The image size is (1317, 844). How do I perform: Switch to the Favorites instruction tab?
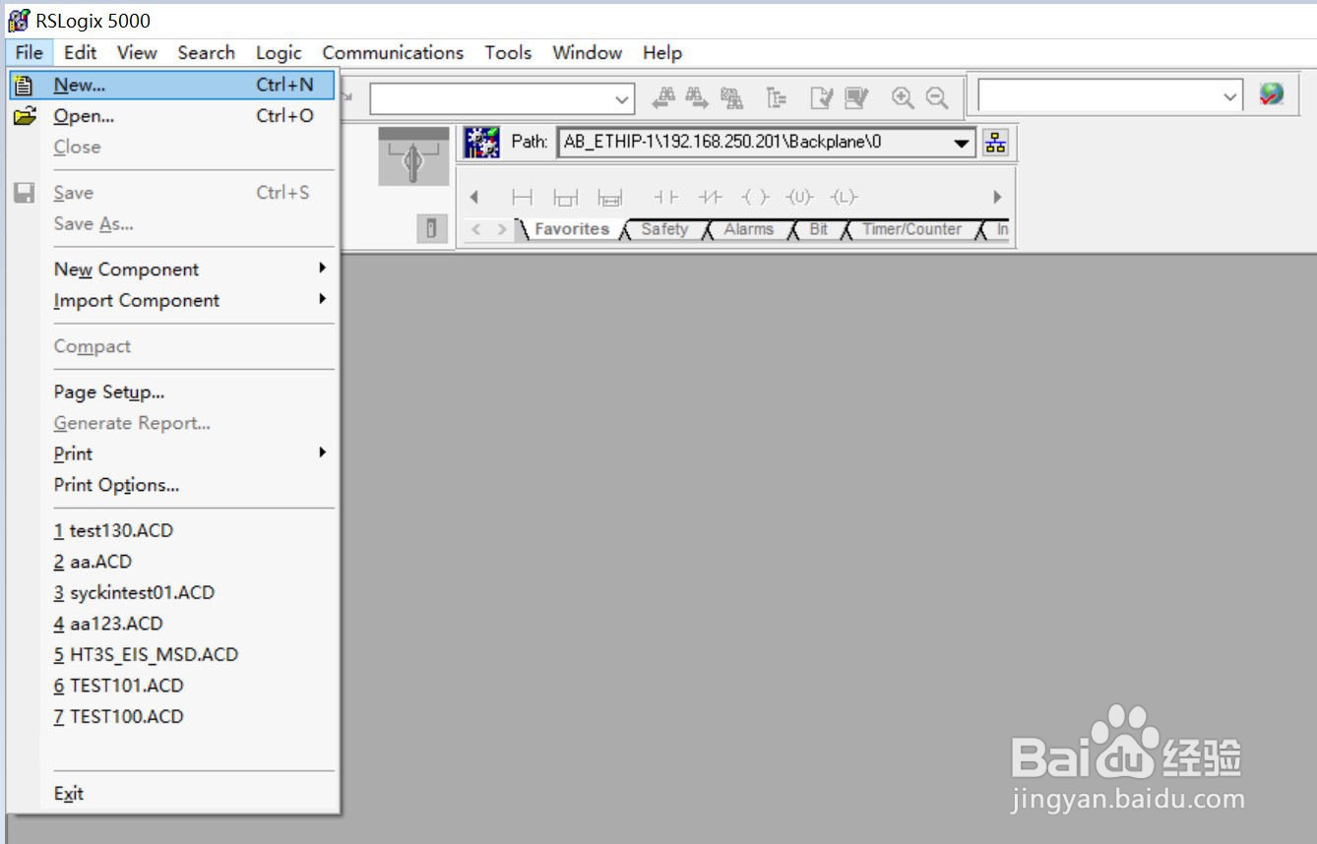click(572, 229)
